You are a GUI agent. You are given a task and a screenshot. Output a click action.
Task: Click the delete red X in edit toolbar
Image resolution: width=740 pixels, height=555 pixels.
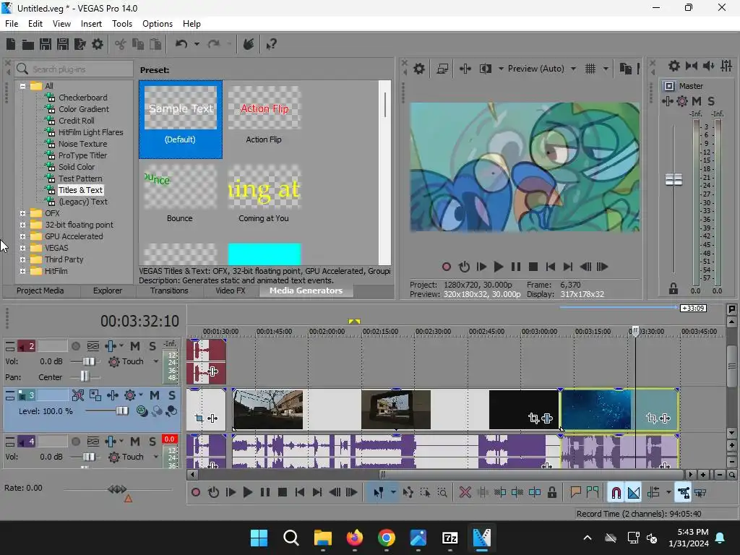[x=465, y=493]
